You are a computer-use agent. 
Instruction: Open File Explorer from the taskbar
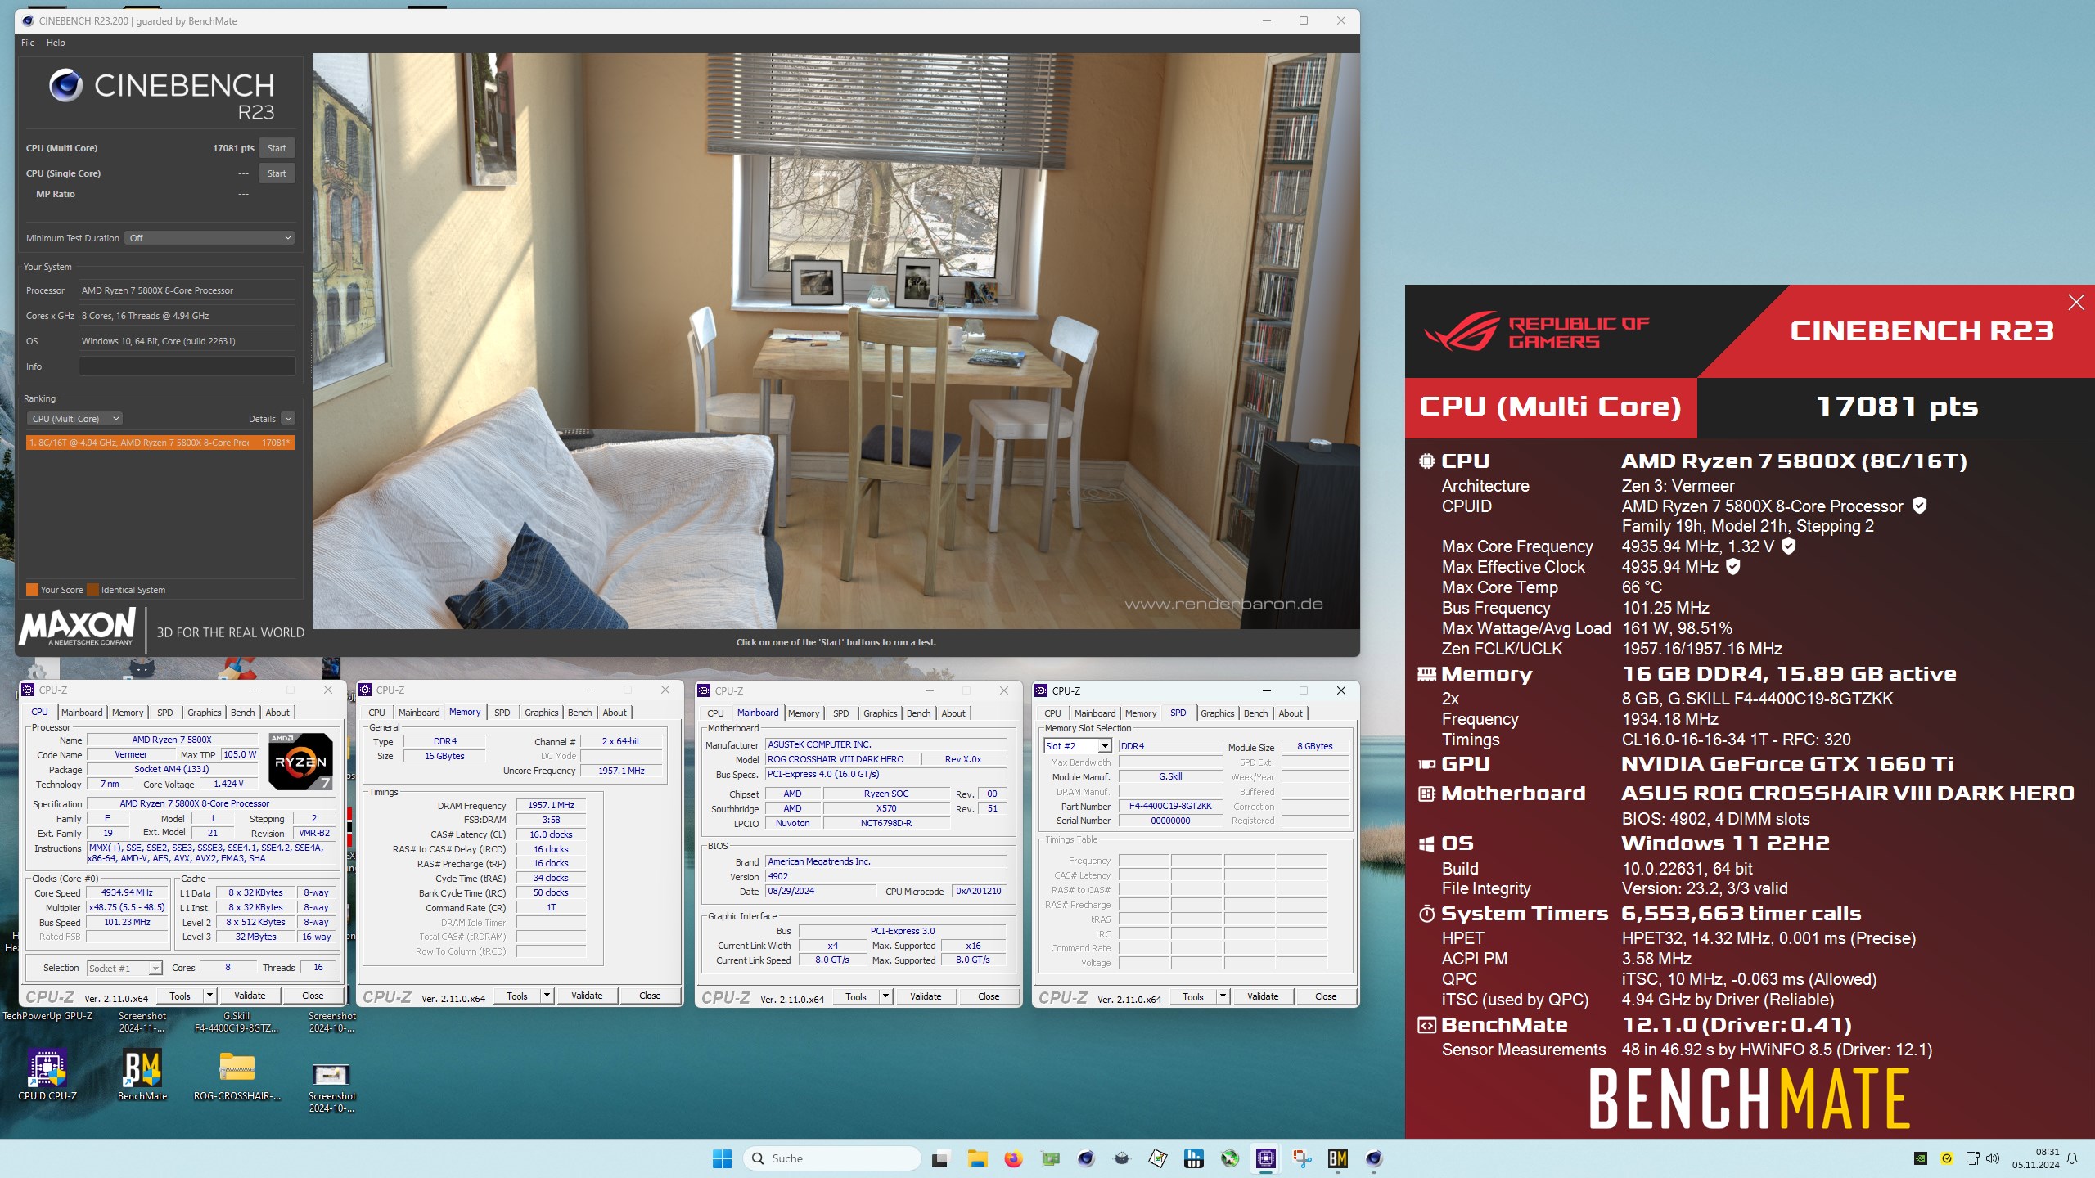tap(977, 1158)
